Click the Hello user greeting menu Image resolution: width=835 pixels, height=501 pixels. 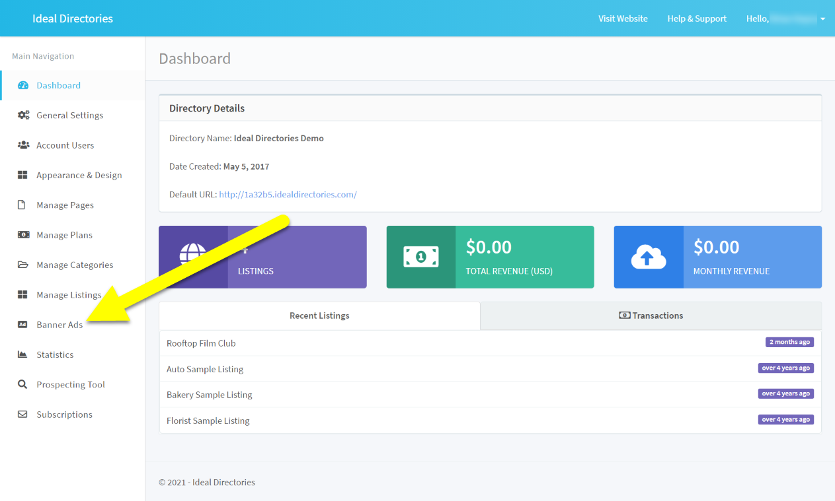tap(786, 18)
